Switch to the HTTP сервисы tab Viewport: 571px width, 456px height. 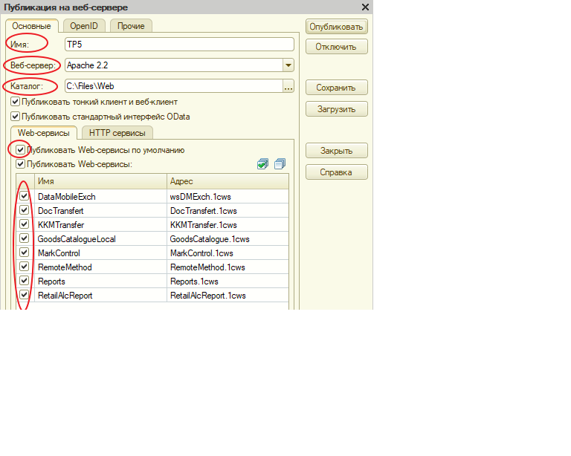click(x=116, y=133)
